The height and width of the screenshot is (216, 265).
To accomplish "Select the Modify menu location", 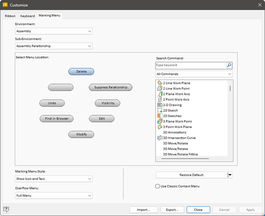I will [x=81, y=134].
